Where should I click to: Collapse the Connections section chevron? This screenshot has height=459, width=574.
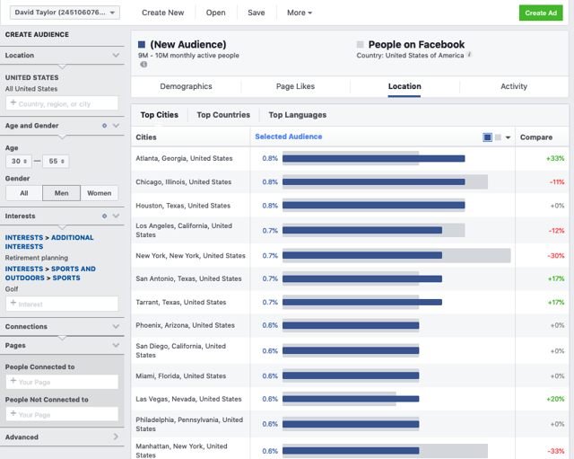[116, 326]
